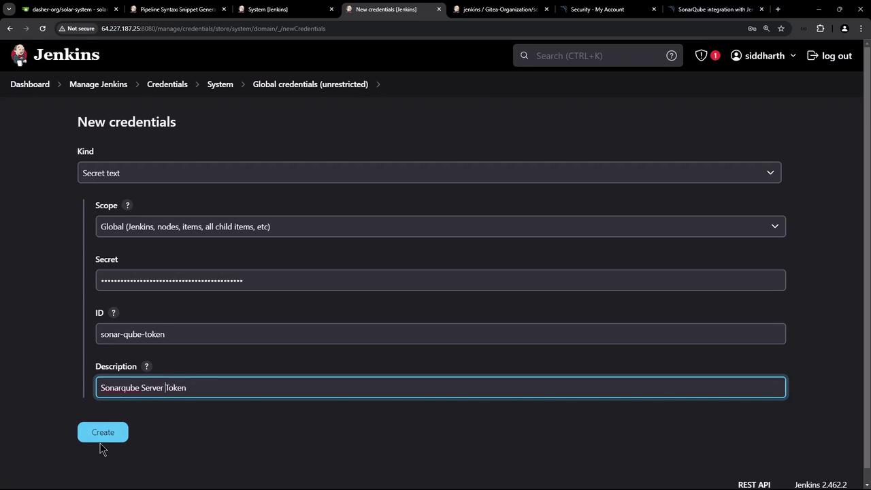Go back using the browser back arrow
Image resolution: width=871 pixels, height=490 pixels.
point(10,29)
